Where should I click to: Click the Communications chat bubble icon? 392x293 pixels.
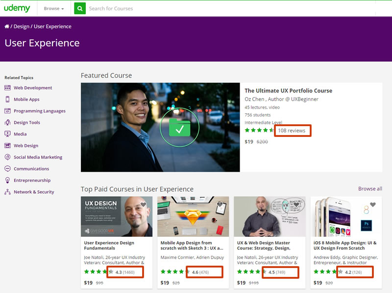click(7, 169)
